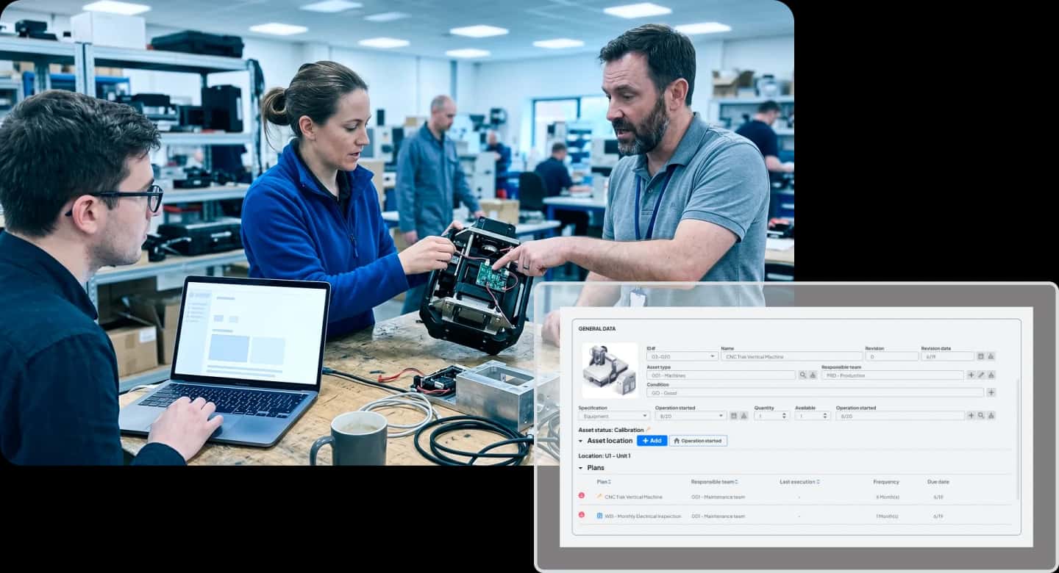Collapse the Asset location section
1059x573 pixels.
(580, 441)
